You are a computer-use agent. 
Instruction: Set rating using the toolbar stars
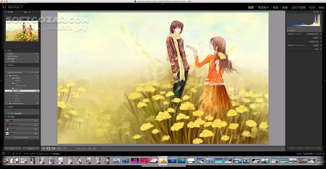(x=81, y=149)
